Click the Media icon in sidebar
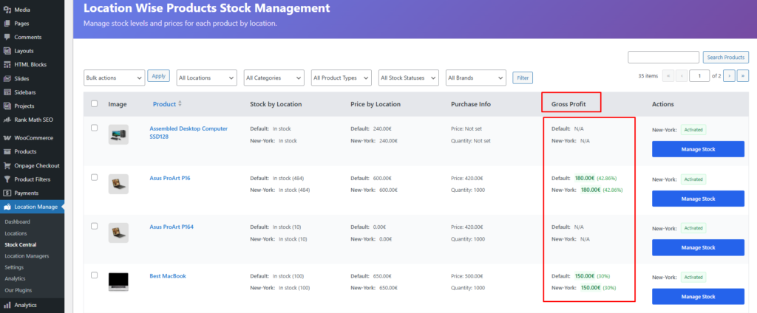This screenshot has height=313, width=757. pyautogui.click(x=7, y=10)
